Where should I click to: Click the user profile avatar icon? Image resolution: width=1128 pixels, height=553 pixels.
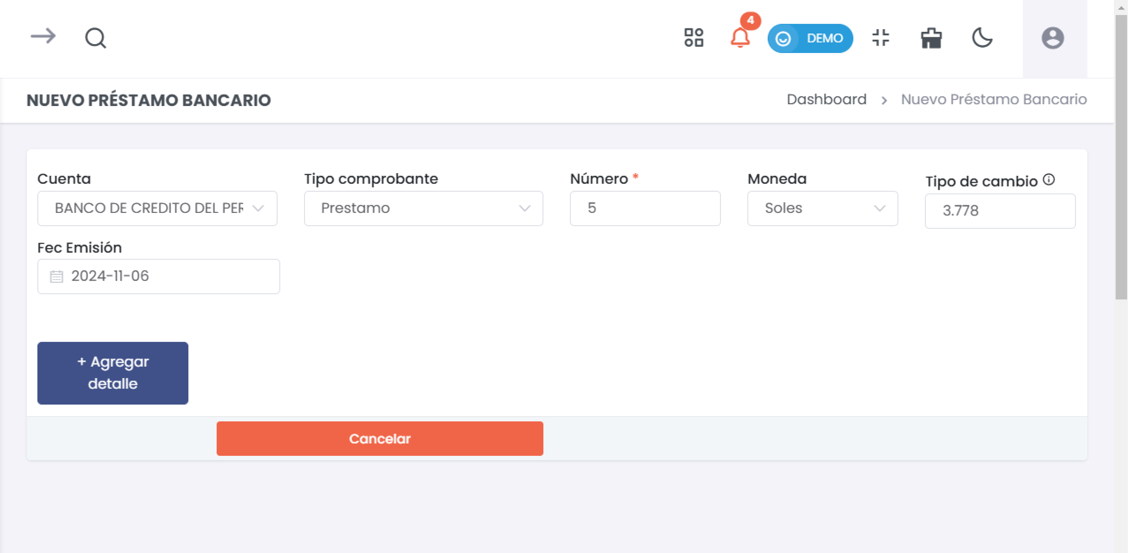tap(1052, 38)
